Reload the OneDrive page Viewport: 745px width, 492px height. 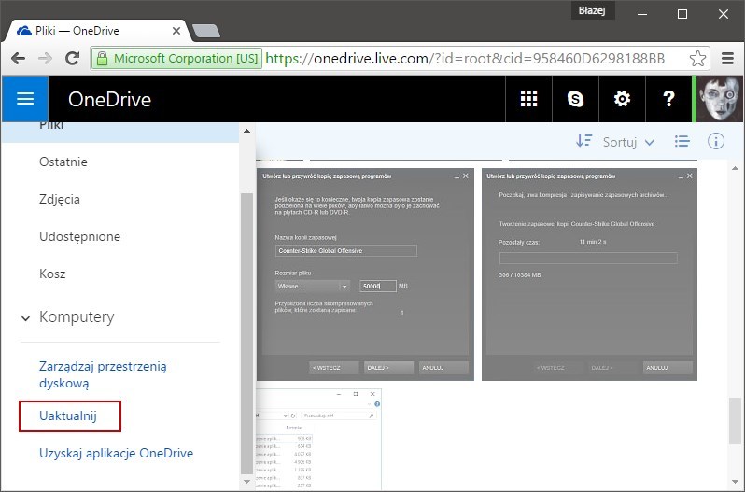72,59
